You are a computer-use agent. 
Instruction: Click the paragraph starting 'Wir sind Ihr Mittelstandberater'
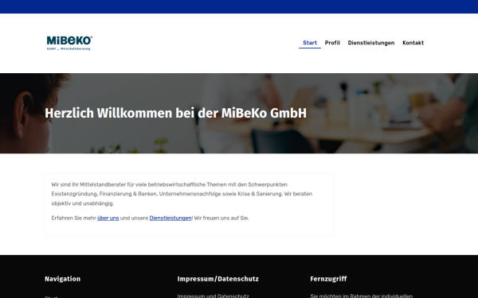pyautogui.click(x=182, y=194)
